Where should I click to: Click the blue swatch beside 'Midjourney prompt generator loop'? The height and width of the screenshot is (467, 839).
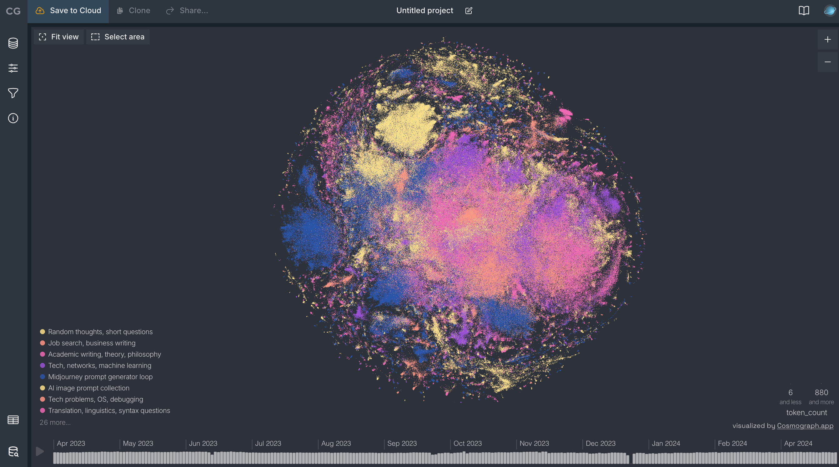tap(42, 377)
